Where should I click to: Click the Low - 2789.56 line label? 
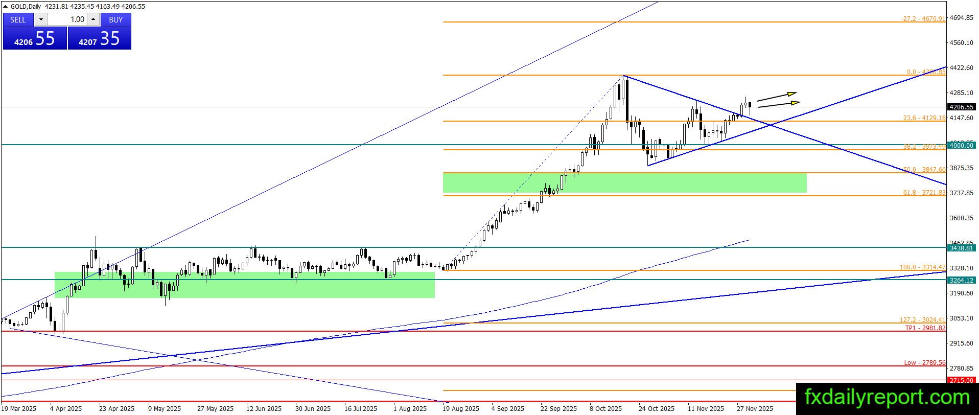coord(925,363)
